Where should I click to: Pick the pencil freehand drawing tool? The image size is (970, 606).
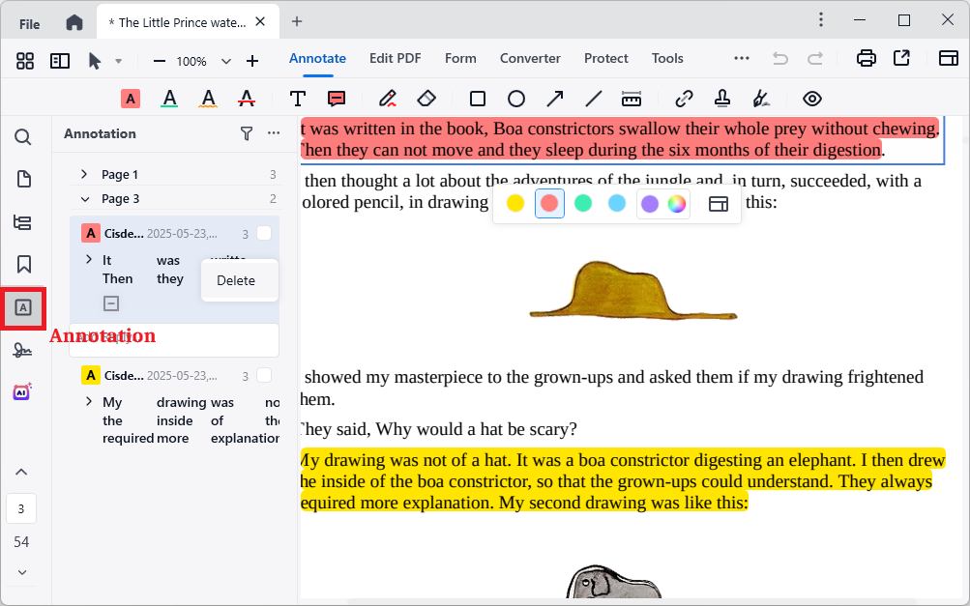387,98
